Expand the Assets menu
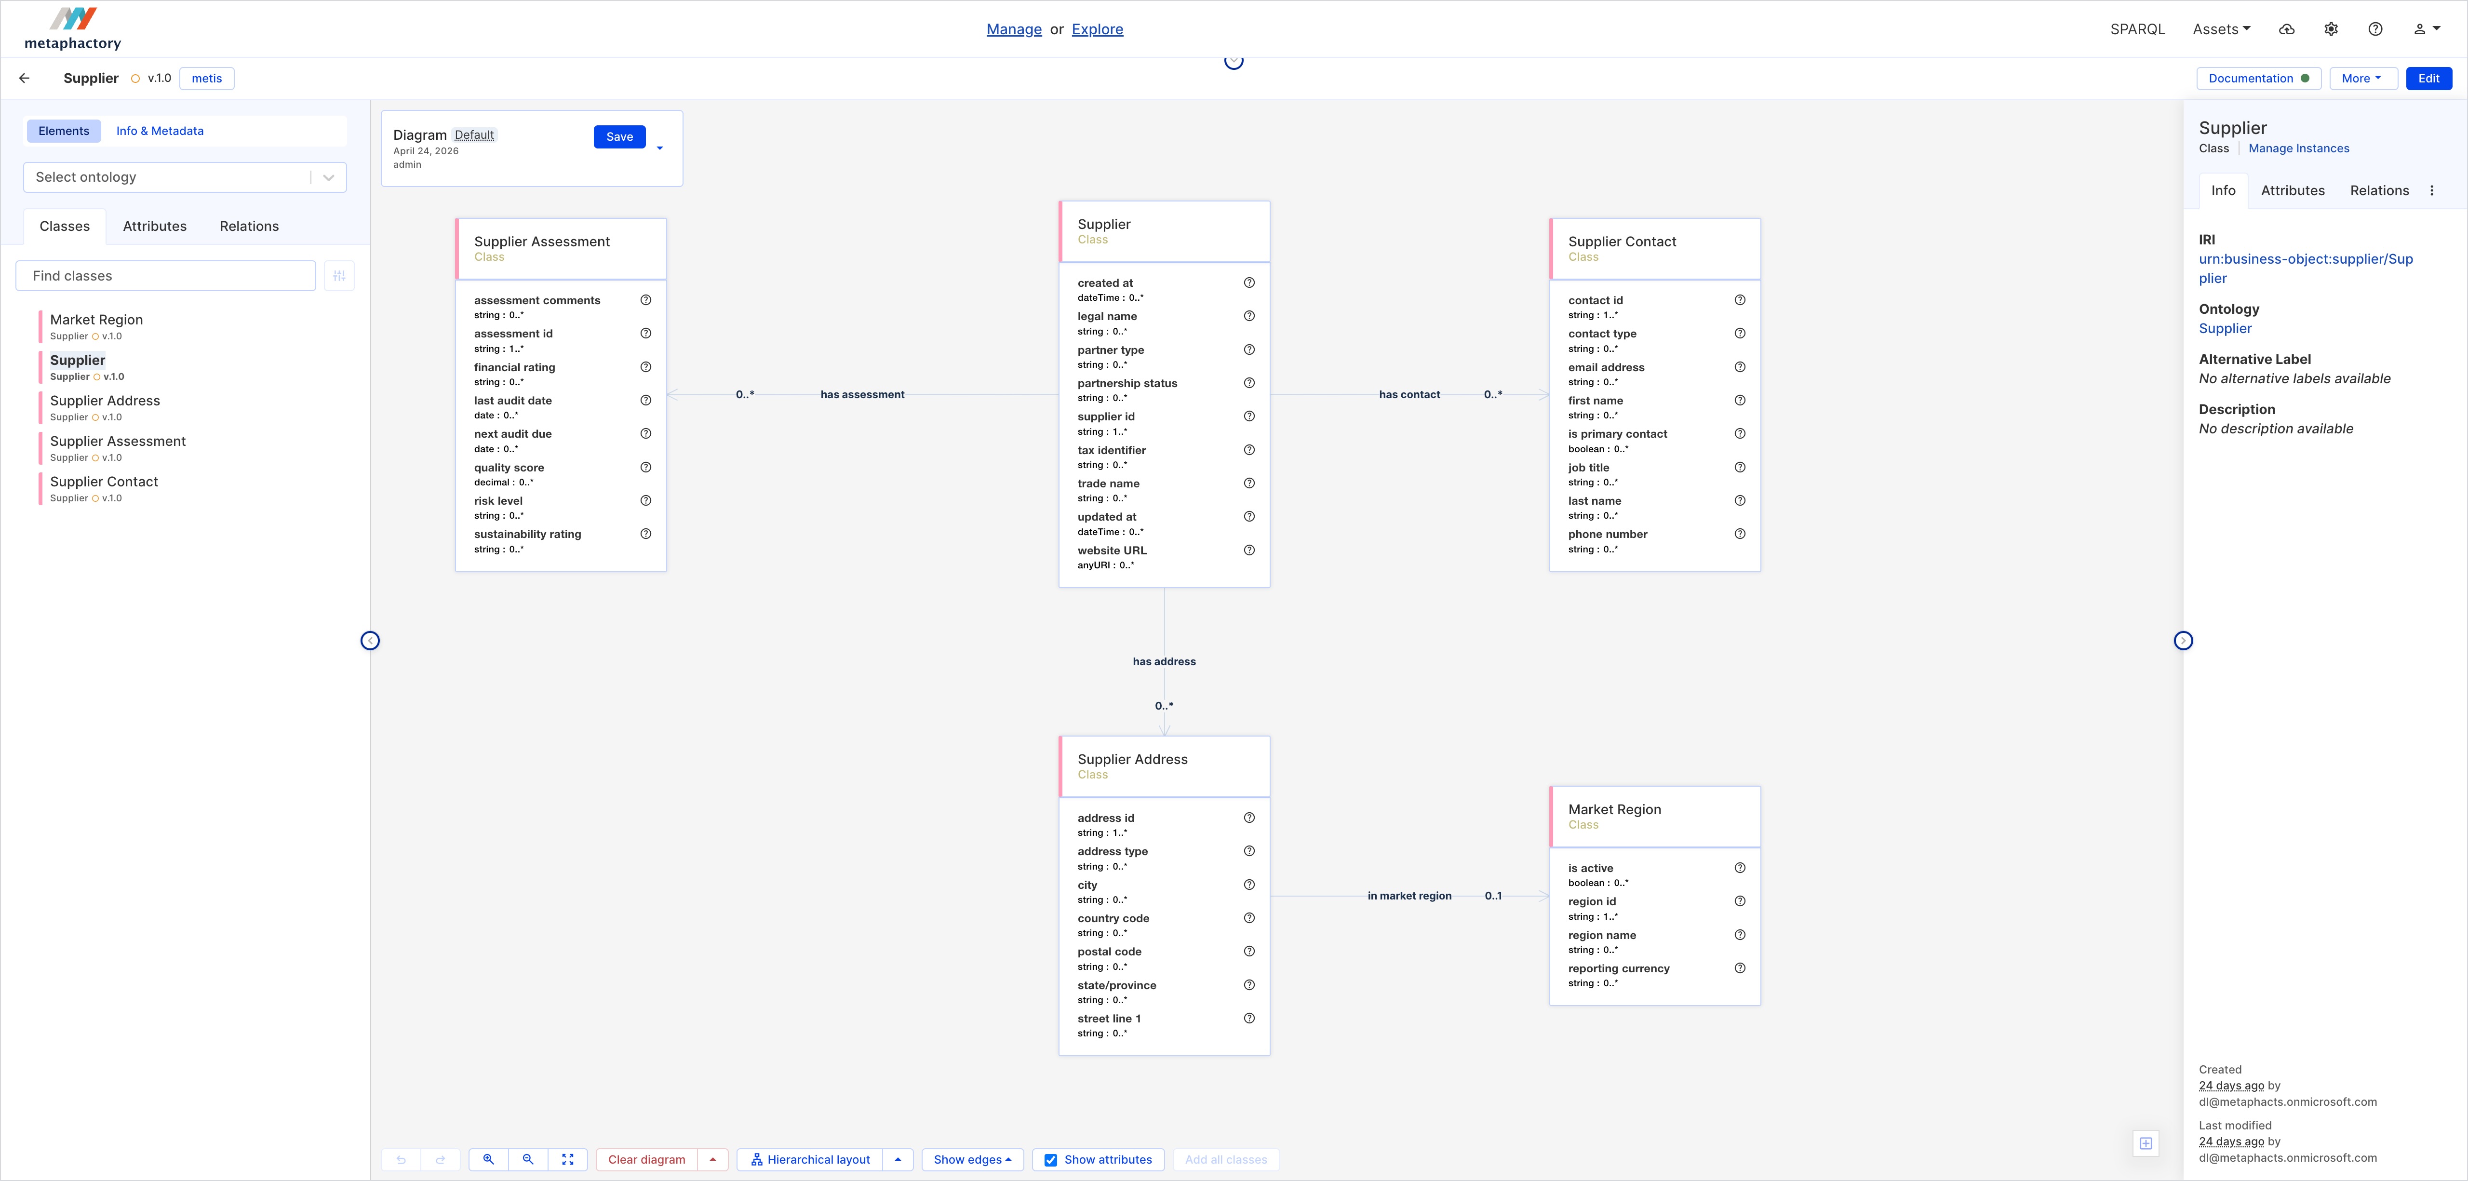This screenshot has height=1181, width=2468. click(2222, 30)
